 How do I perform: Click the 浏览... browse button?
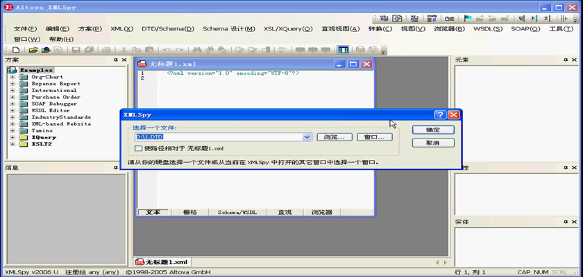pyautogui.click(x=335, y=137)
